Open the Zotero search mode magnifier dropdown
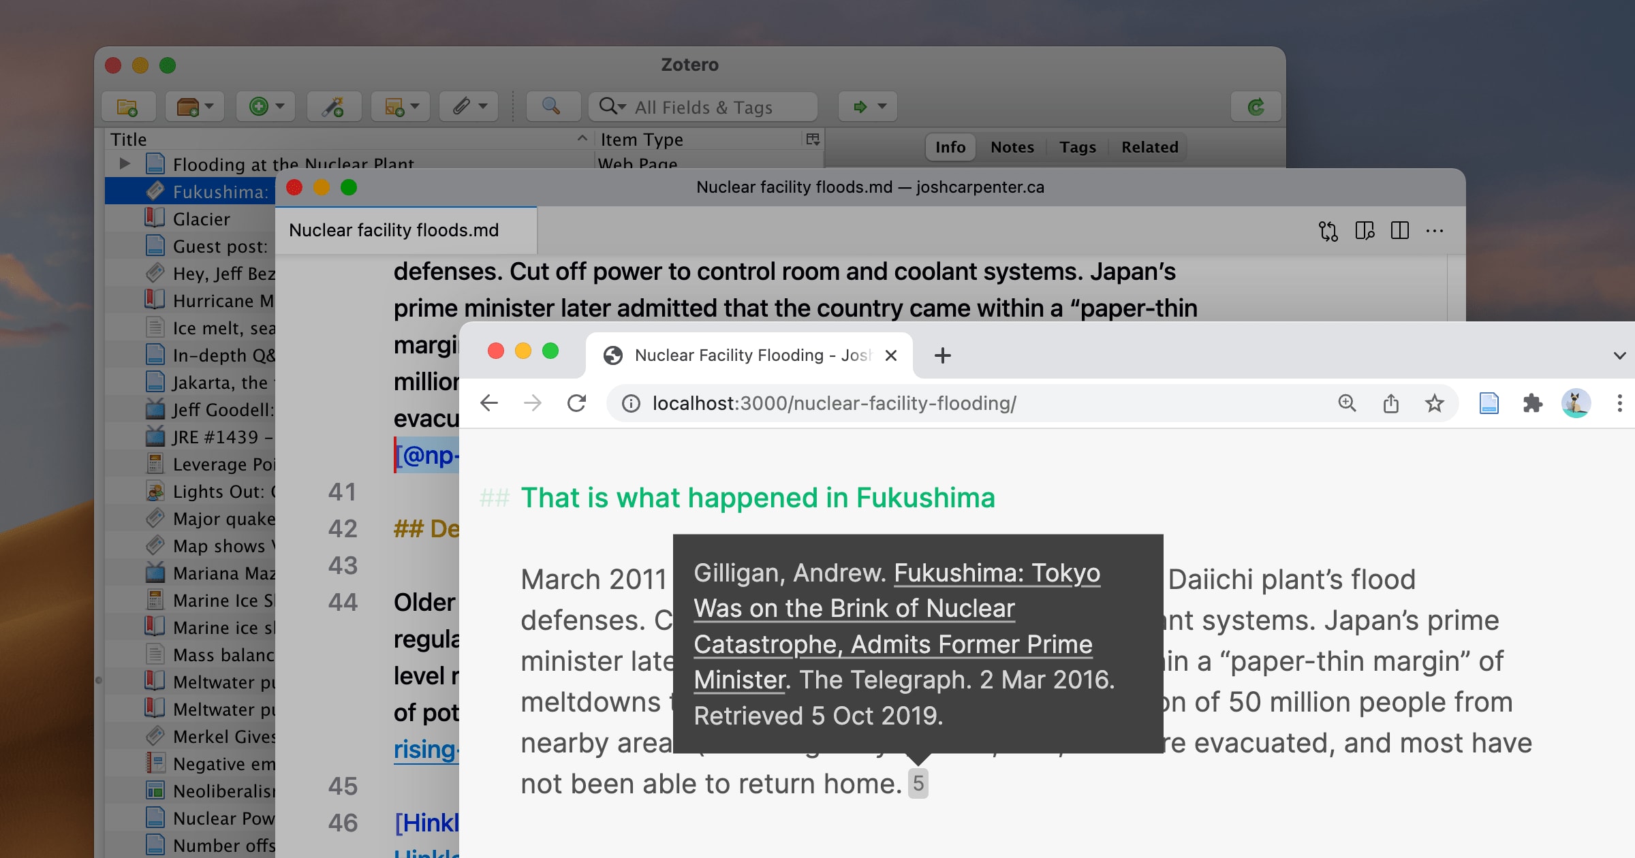The height and width of the screenshot is (858, 1635). tap(612, 106)
